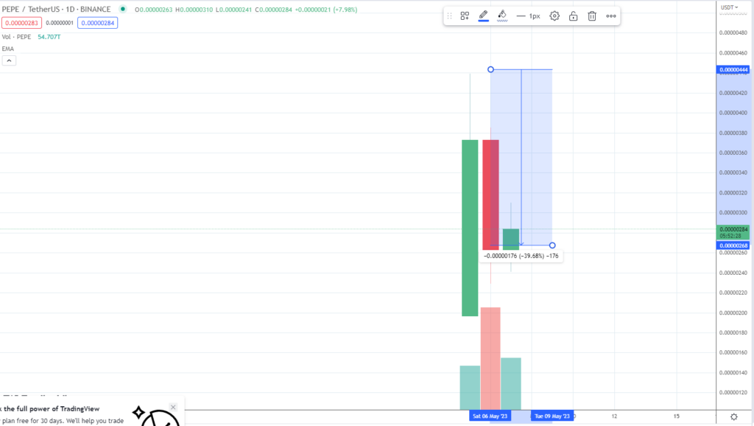Open the USDT currency dropdown
754x426 pixels.
click(729, 7)
